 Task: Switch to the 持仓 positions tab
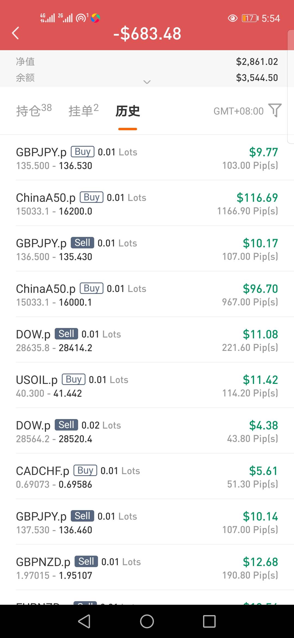coord(34,111)
